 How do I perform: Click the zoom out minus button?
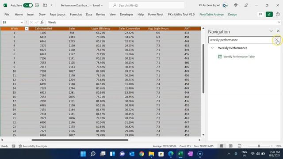pyautogui.click(x=246, y=146)
